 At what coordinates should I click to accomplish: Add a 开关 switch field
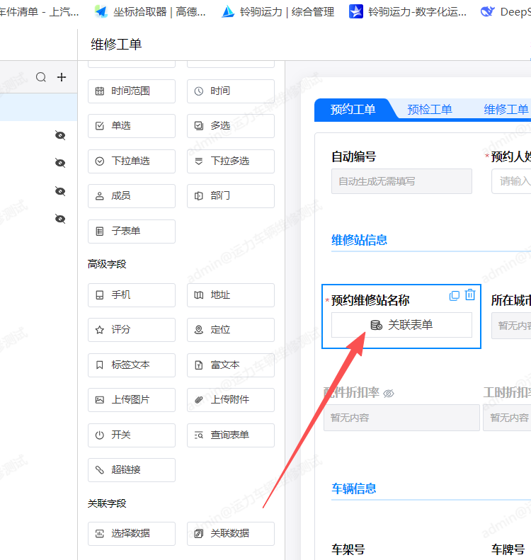[131, 435]
